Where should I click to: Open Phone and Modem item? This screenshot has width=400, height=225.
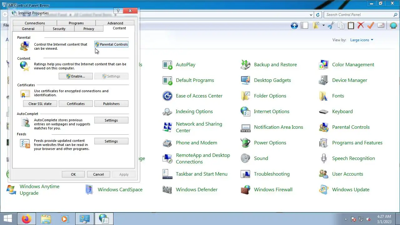(x=190, y=143)
